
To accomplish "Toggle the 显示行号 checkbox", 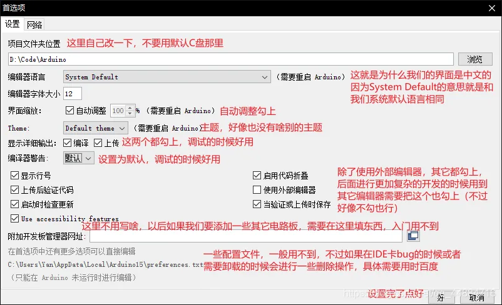I will click(15, 175).
